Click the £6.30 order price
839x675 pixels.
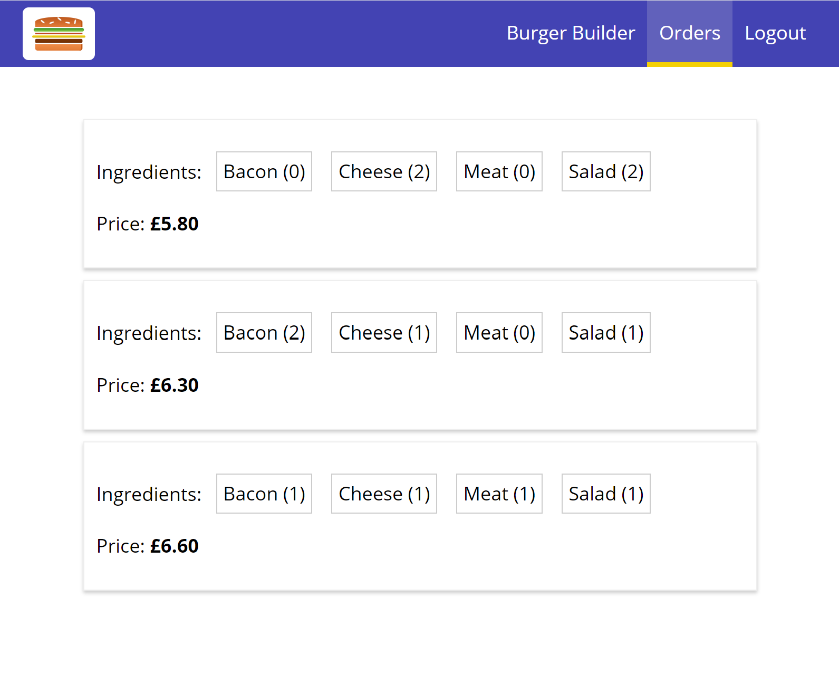pyautogui.click(x=174, y=385)
